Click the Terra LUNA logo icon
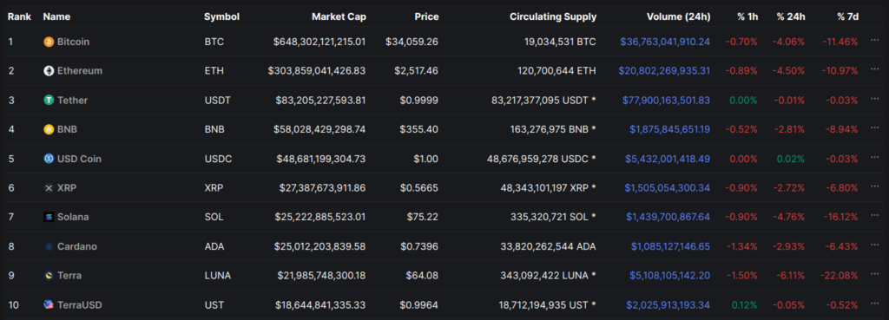 (49, 276)
